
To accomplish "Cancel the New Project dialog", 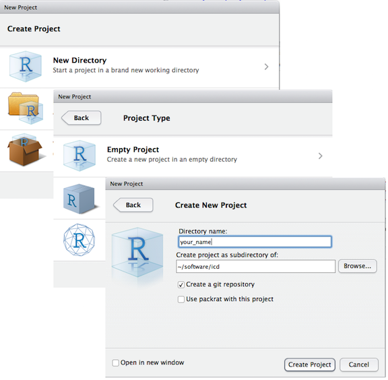I will [359, 365].
